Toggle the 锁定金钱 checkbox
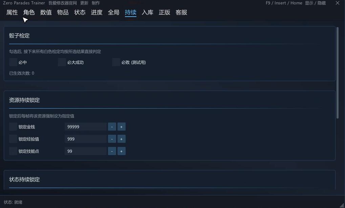Viewport: 345px width, 208px height. (x=13, y=127)
